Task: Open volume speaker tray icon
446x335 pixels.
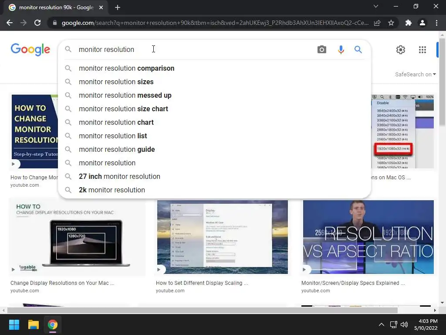Action: (x=404, y=325)
